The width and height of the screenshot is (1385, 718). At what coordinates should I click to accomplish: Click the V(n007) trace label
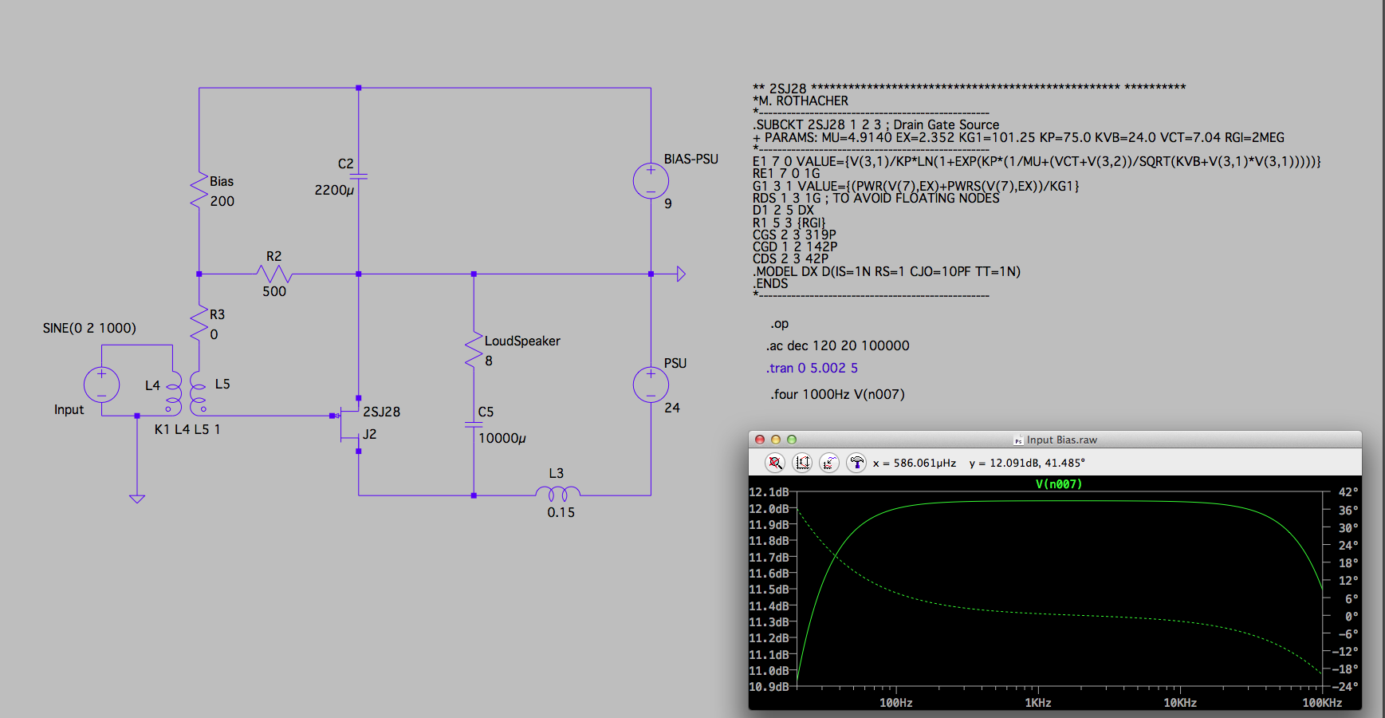[1058, 484]
